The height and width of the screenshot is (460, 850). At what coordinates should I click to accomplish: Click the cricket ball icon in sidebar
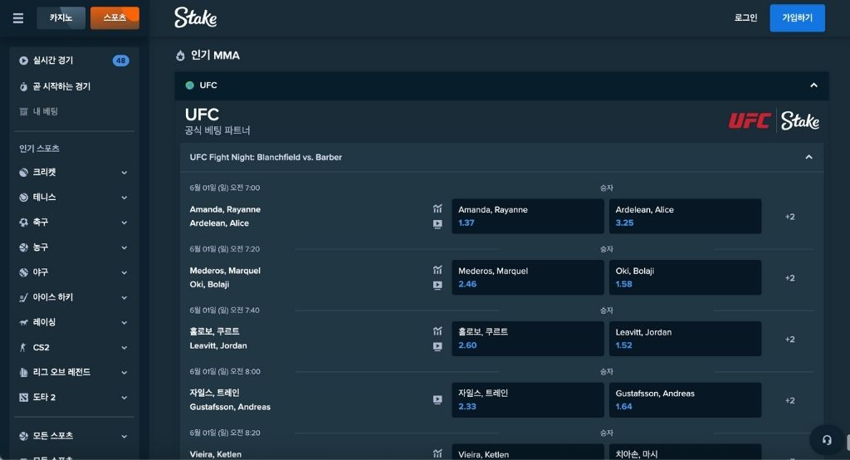[x=23, y=173]
